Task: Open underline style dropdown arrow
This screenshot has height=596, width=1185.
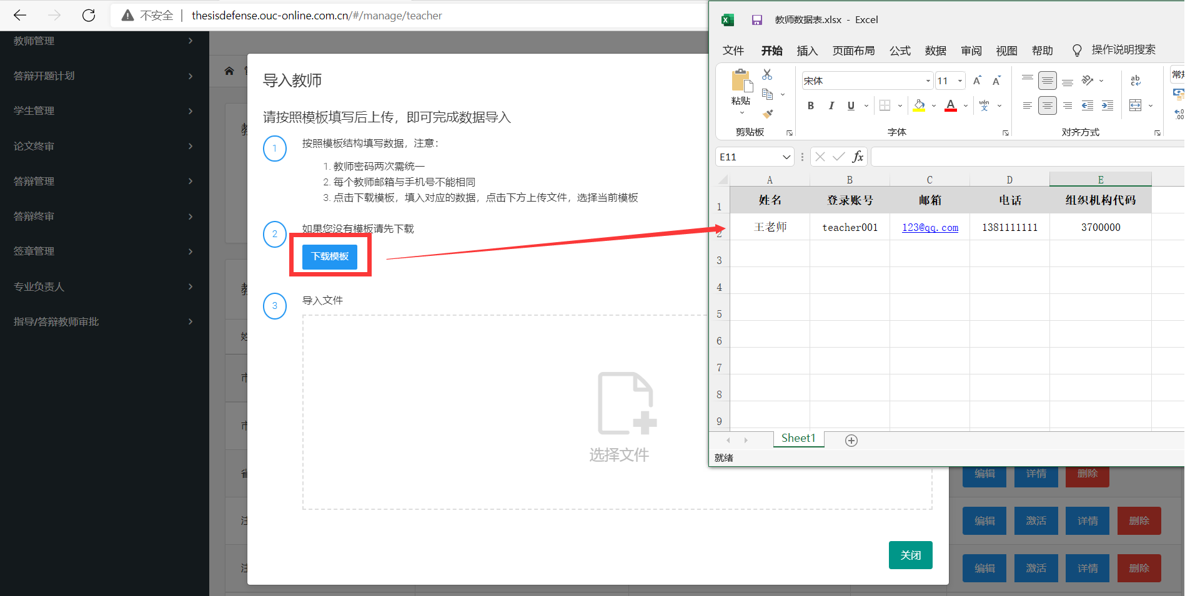Action: 866,106
